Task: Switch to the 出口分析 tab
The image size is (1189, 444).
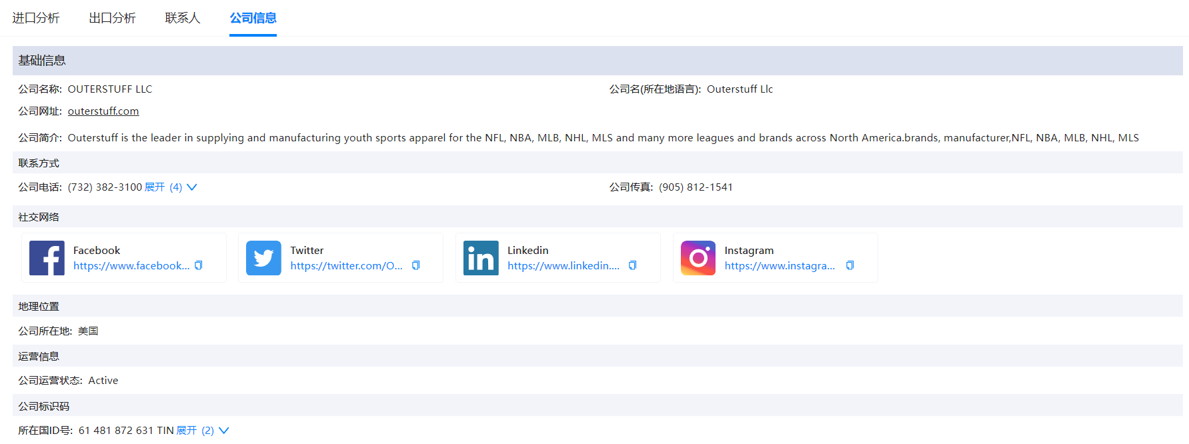Action: pos(112,18)
